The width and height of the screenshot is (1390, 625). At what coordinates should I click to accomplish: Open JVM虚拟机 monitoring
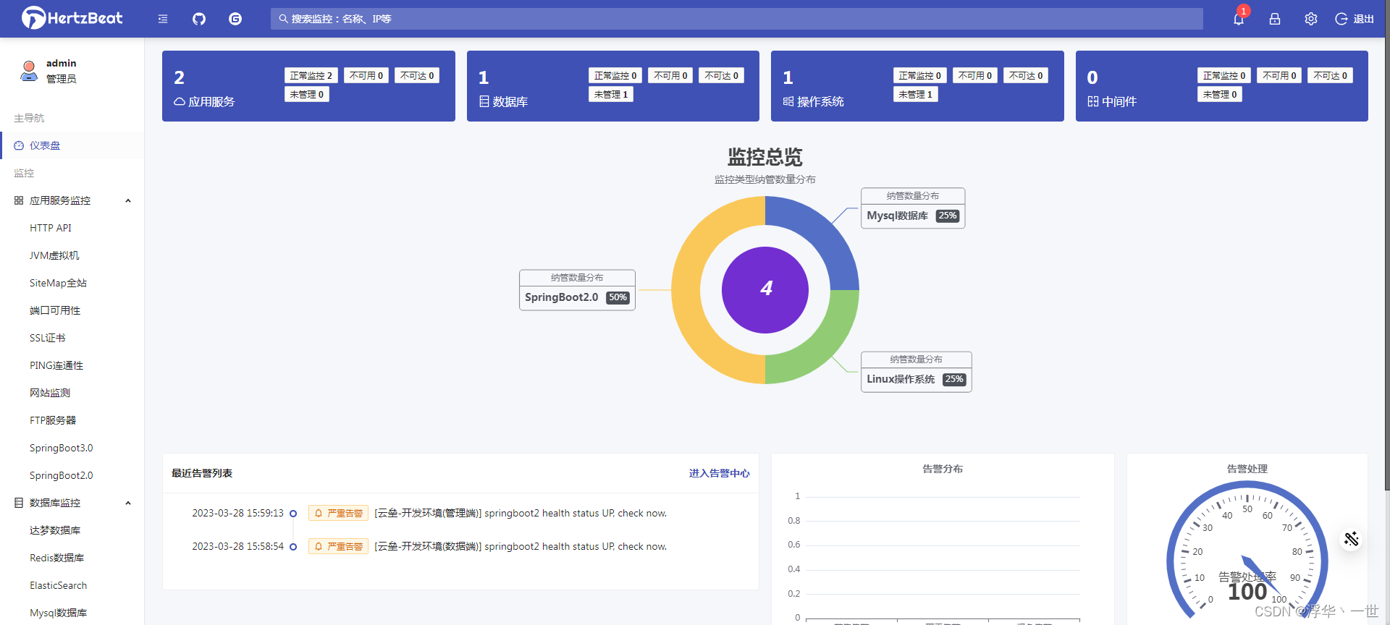(54, 255)
